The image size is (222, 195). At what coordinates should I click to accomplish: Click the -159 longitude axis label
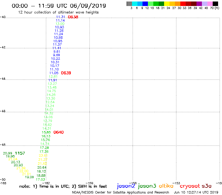[x=89, y=183]
